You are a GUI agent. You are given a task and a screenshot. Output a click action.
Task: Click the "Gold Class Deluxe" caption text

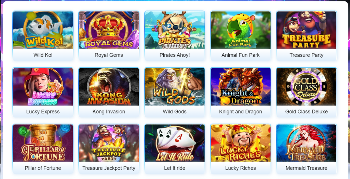pyautogui.click(x=307, y=112)
